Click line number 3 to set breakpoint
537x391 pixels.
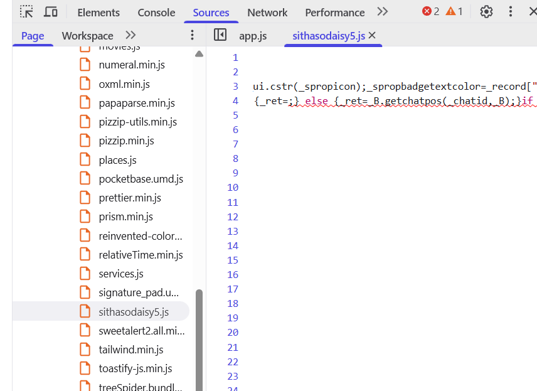click(x=235, y=86)
